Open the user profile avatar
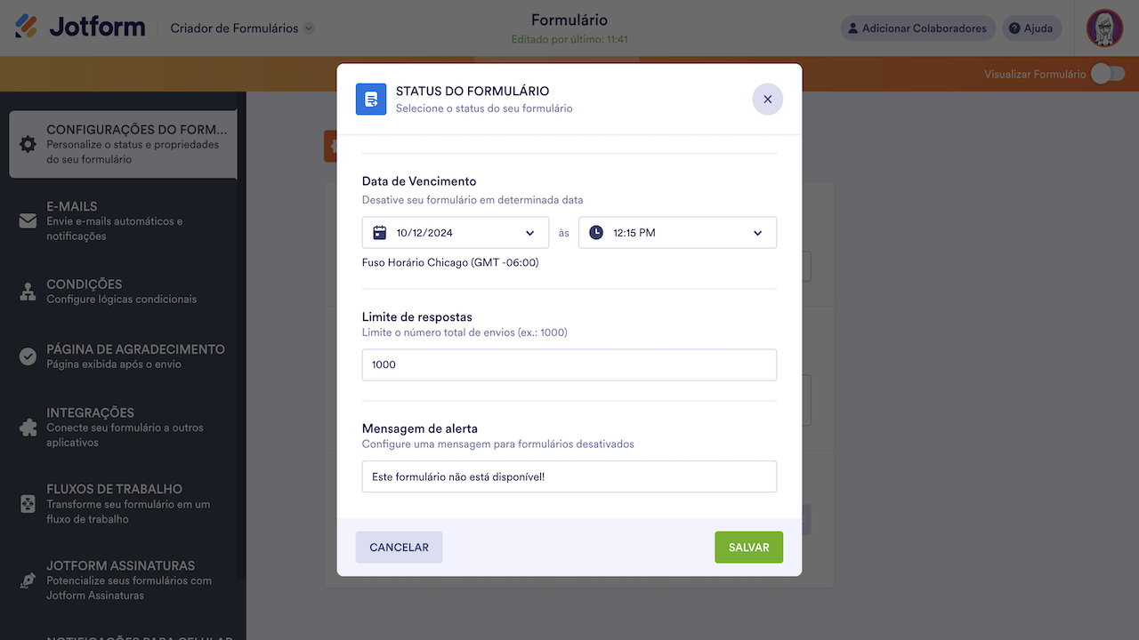 [1104, 28]
